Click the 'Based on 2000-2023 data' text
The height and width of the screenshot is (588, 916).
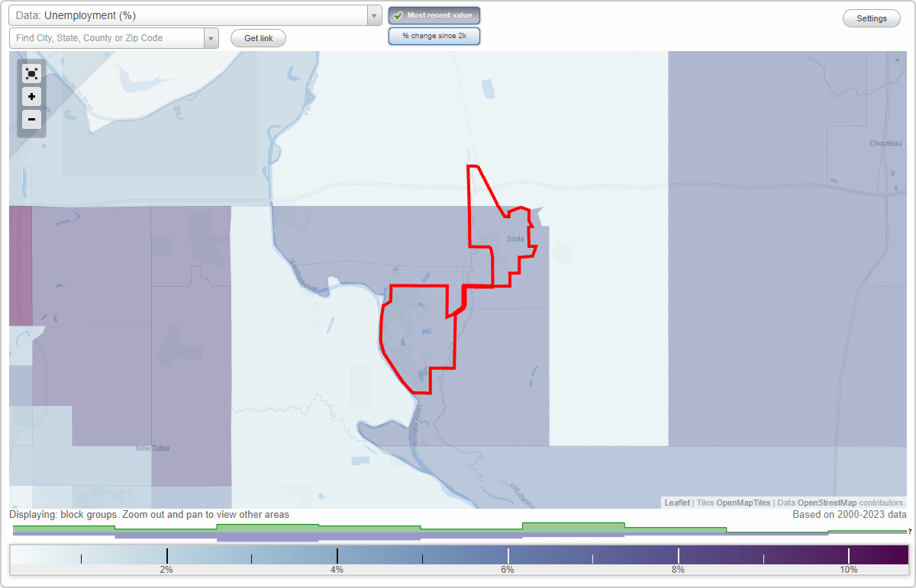[850, 515]
